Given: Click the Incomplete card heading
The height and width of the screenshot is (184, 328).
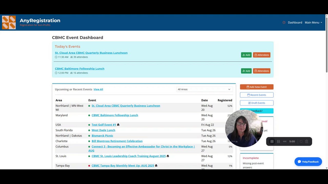Looking at the screenshot, I should point(251,158).
